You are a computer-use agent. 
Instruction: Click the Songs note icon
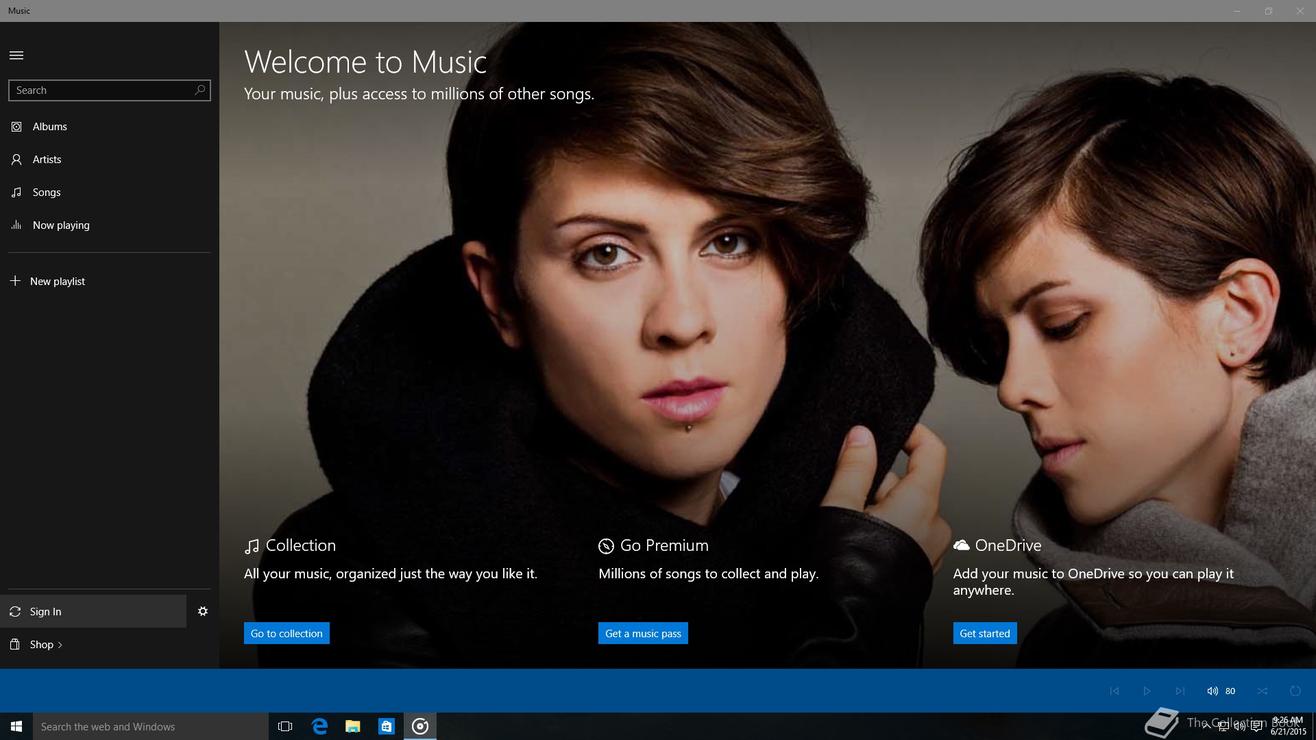(16, 193)
